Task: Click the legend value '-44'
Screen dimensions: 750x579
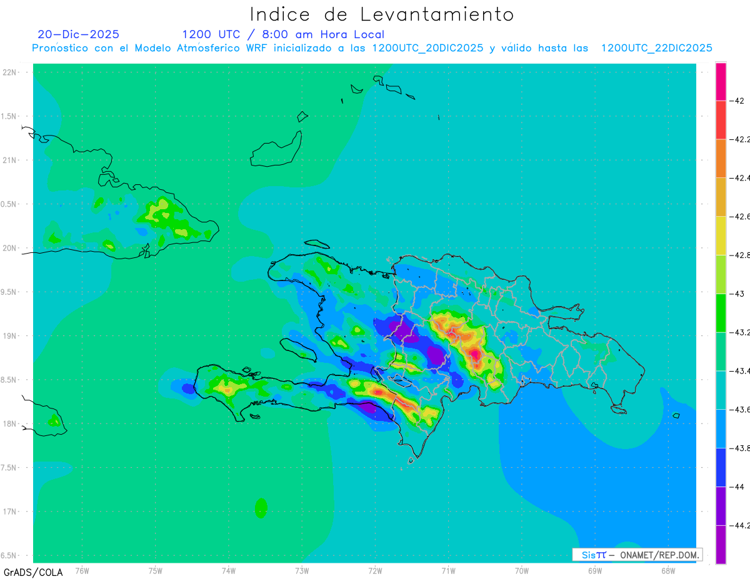Action: (x=737, y=487)
